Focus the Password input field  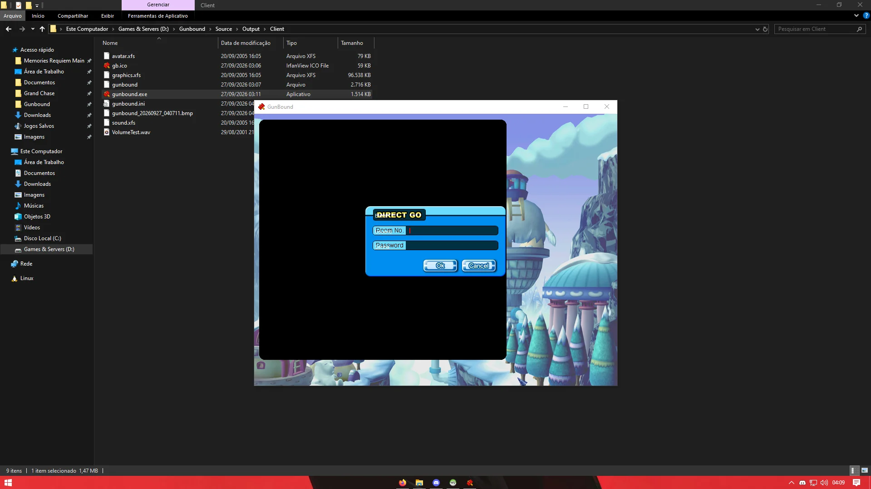(x=452, y=245)
